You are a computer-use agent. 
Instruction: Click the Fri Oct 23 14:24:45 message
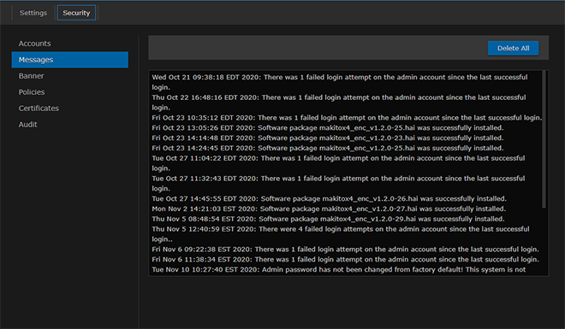[328, 148]
